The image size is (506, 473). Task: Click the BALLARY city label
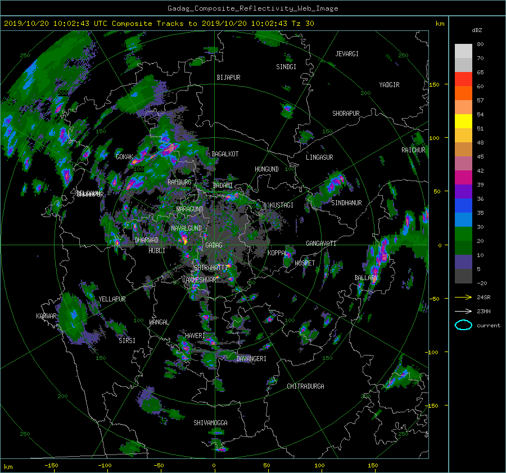(366, 278)
